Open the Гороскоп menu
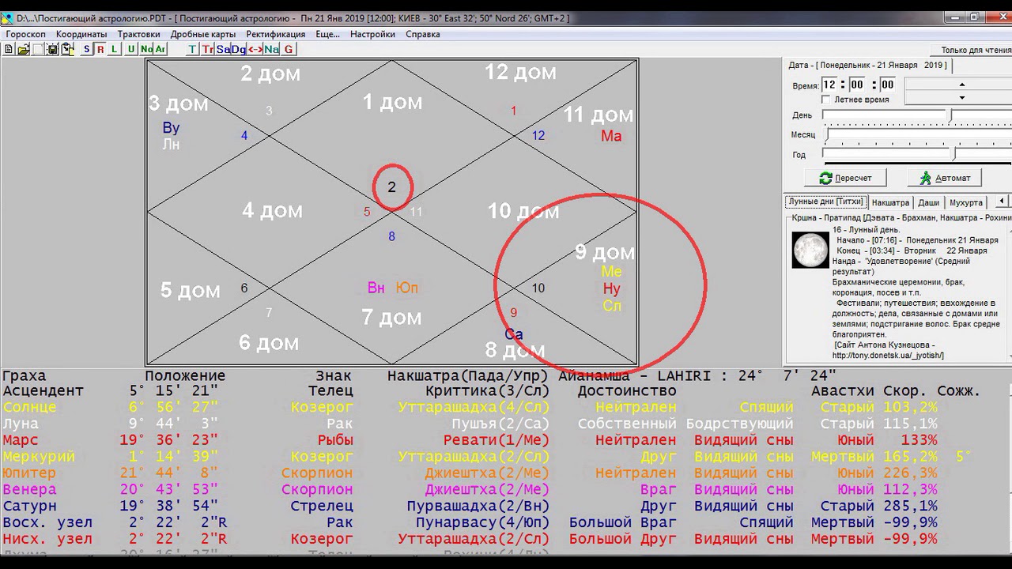Viewport: 1012px width, 569px height. pos(26,34)
